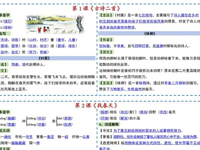Screen dimensions: 200x150
Task: Click the underlined word 奔跑
Action: click(68, 118)
